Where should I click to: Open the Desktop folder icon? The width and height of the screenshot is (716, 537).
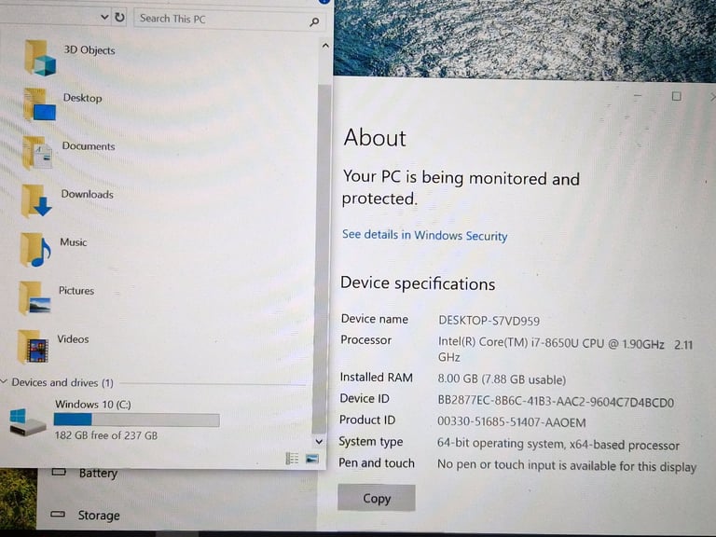pos(40,104)
